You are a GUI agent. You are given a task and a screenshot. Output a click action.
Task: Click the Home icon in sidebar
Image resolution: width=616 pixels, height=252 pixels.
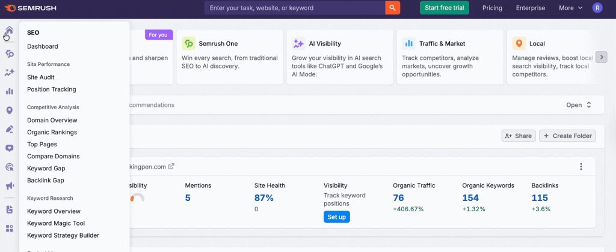[x=9, y=31]
